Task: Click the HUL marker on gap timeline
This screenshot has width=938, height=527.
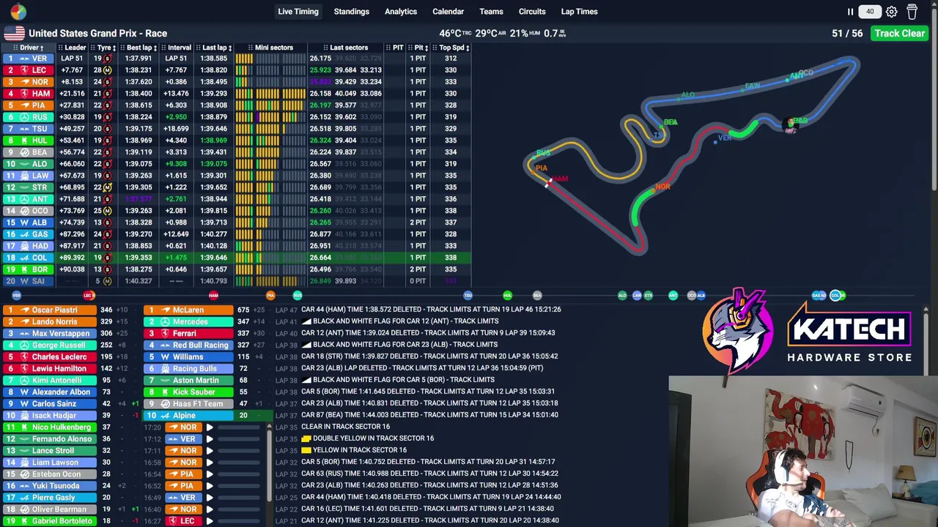Action: pyautogui.click(x=507, y=296)
